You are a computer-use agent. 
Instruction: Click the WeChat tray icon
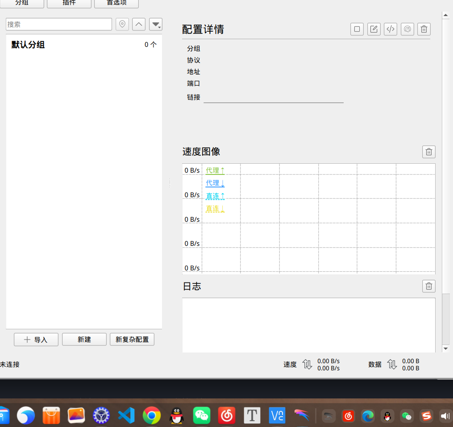click(x=407, y=416)
